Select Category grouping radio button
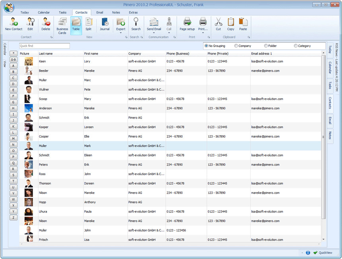Viewport: 342px width, 259px height. point(295,46)
